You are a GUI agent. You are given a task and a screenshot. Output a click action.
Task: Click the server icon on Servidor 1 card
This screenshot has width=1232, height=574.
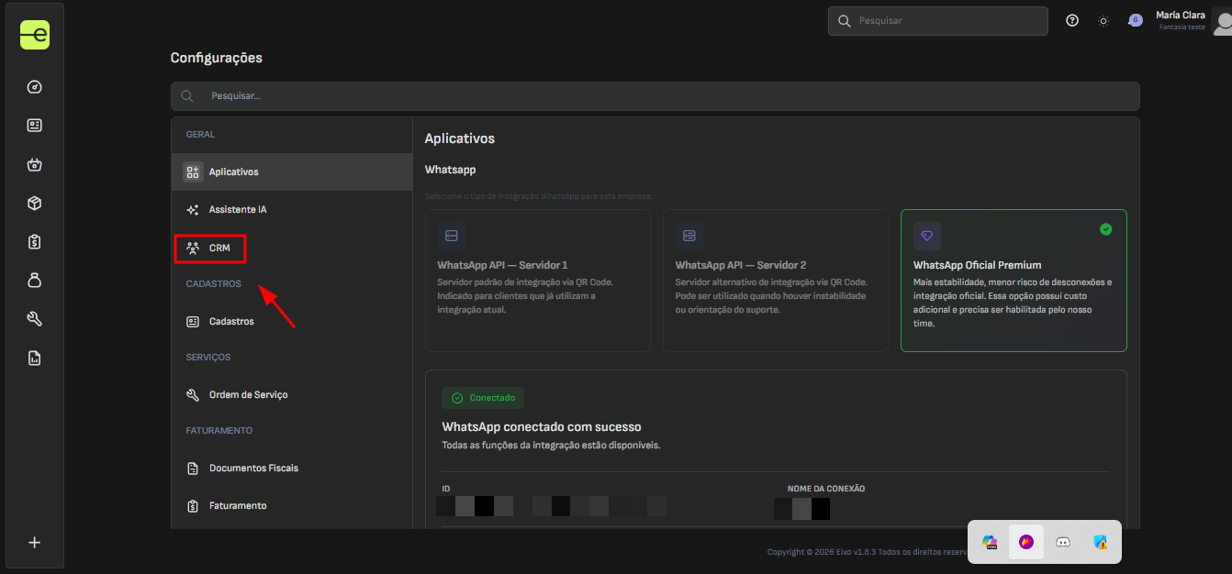pyautogui.click(x=452, y=236)
